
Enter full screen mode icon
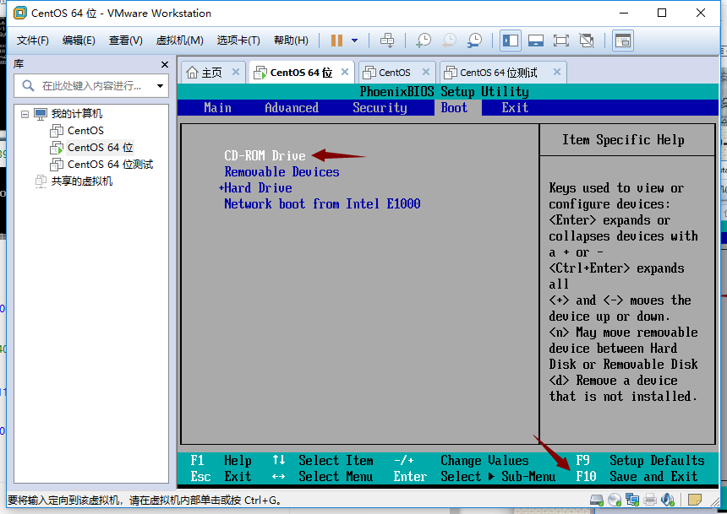pos(561,41)
